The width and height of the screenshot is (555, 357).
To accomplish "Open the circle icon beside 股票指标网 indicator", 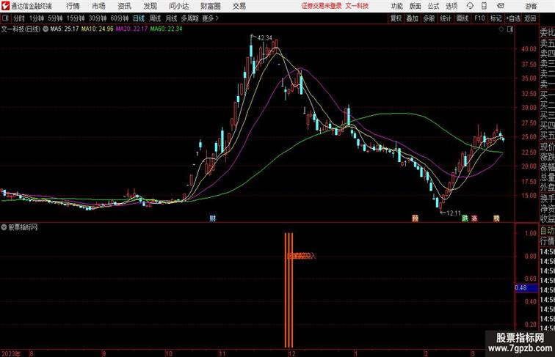I will click(x=4, y=227).
